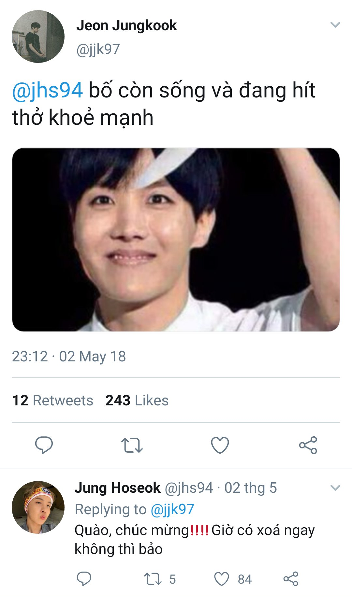The image size is (352, 597).
Task: Open the @jjk97 link after Replying to
Action: pyautogui.click(x=172, y=509)
